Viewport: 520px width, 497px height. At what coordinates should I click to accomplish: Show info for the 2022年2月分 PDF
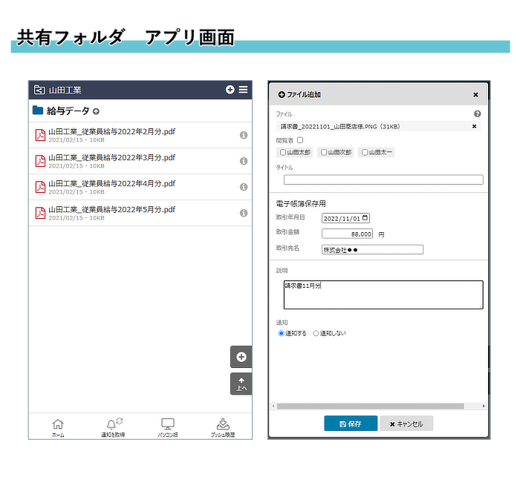pos(243,135)
